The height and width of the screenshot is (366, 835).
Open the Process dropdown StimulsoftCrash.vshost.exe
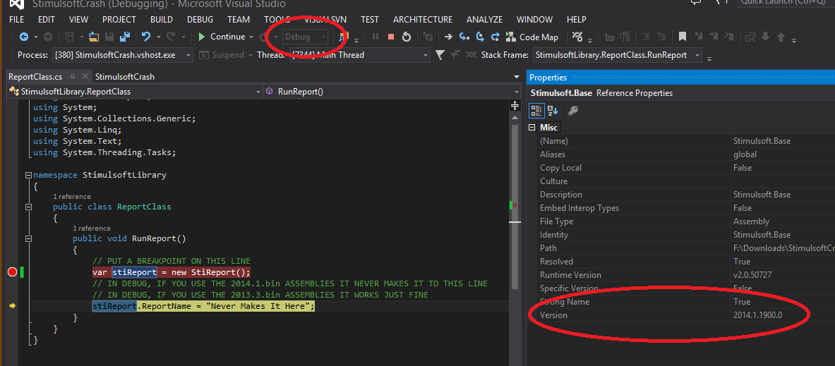123,55
